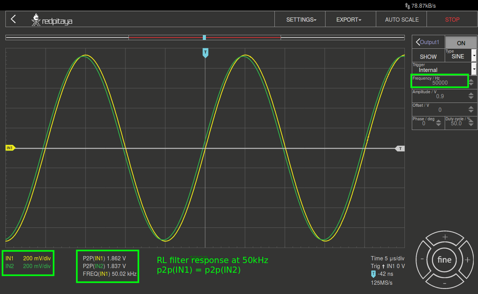
Task: Select the IN1 200 mV/div channel label
Action: (28, 258)
